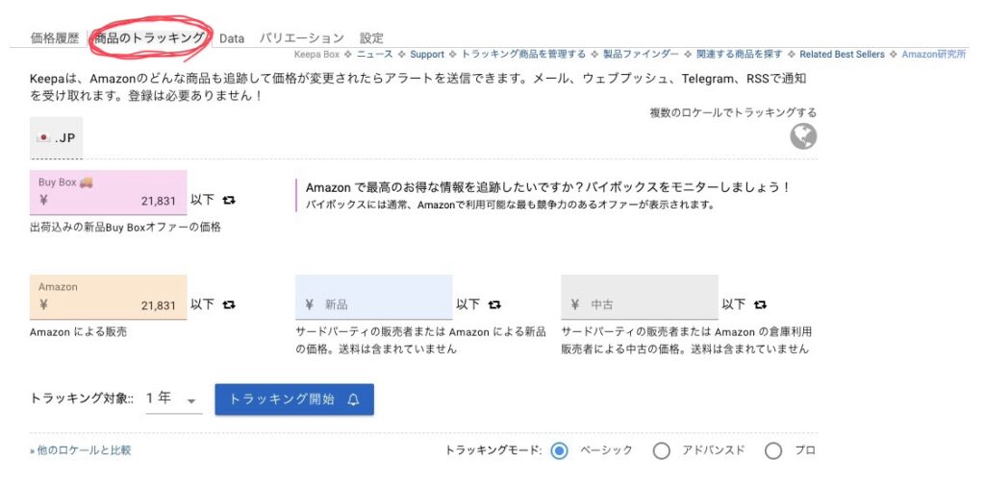Click the swap icon next to Buy Box price

[x=229, y=201]
